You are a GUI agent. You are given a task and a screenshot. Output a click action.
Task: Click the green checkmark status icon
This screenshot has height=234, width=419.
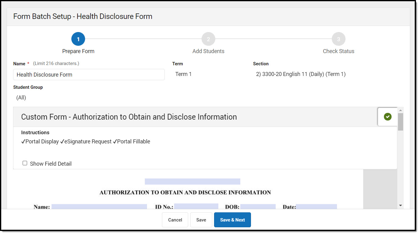click(387, 117)
